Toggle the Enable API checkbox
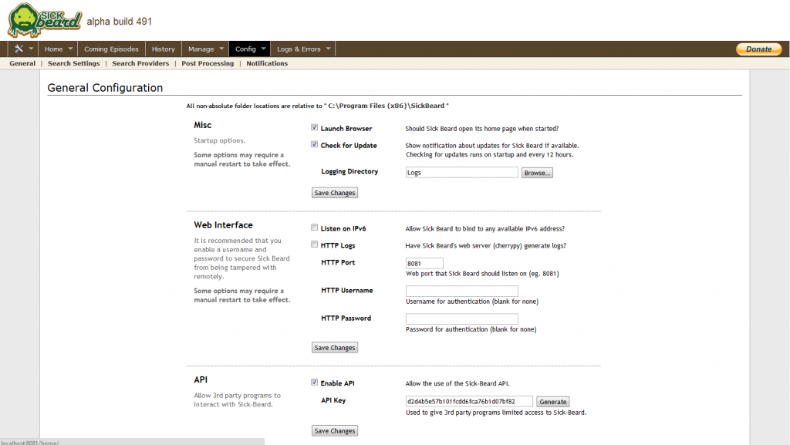The height and width of the screenshot is (445, 790). (x=315, y=383)
